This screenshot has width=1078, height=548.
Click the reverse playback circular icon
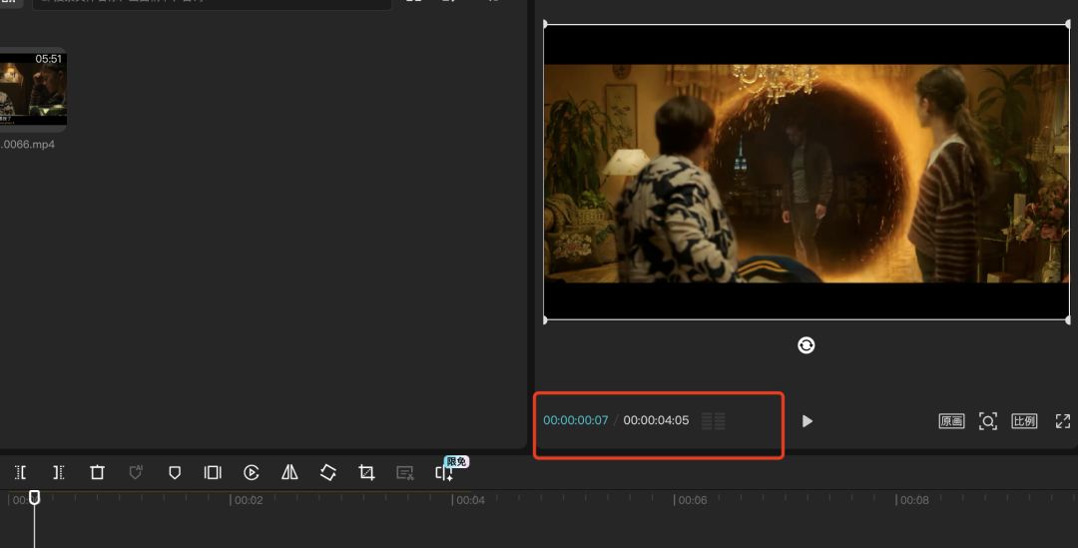pyautogui.click(x=252, y=472)
